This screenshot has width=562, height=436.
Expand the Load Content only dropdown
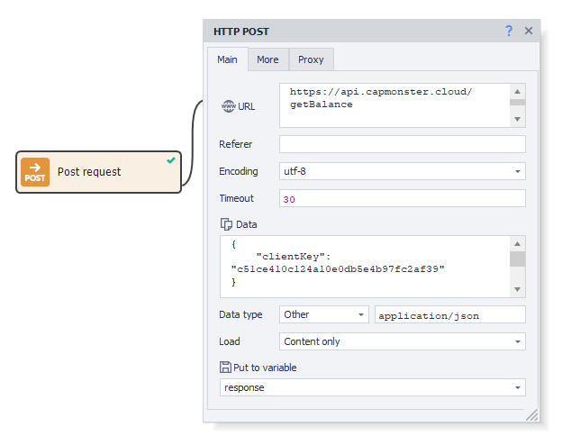point(518,341)
